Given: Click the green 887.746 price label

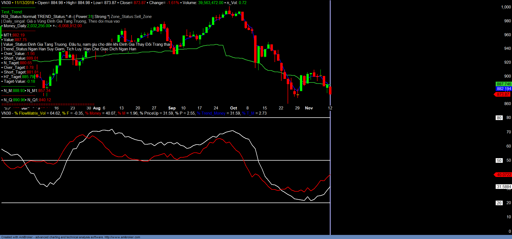Looking at the screenshot, I should 504,84.
